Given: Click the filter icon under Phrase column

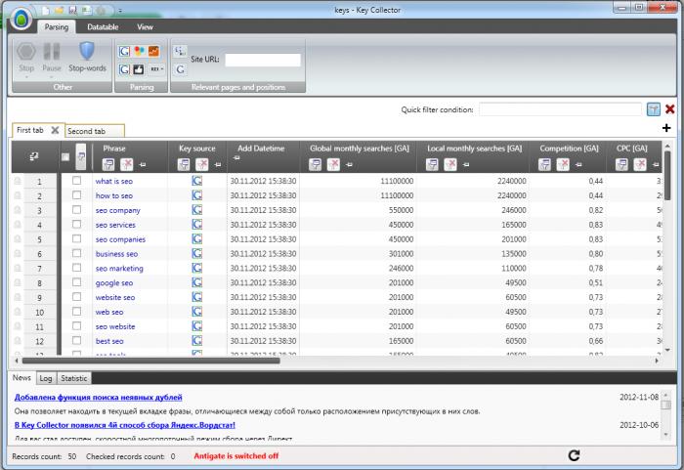Looking at the screenshot, I should point(108,164).
